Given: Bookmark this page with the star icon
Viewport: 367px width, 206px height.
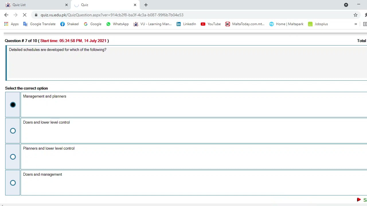Looking at the screenshot, I should click(356, 15).
